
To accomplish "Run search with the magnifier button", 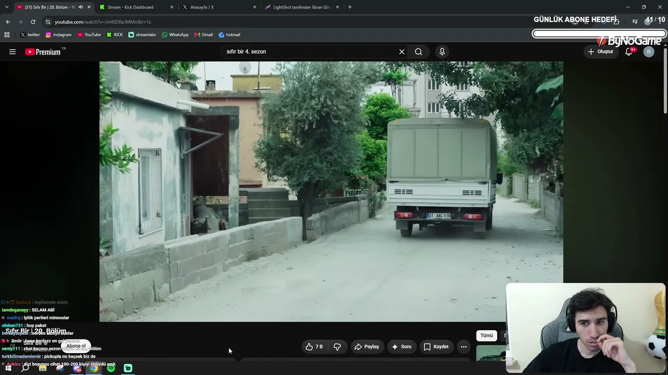I will (x=419, y=52).
